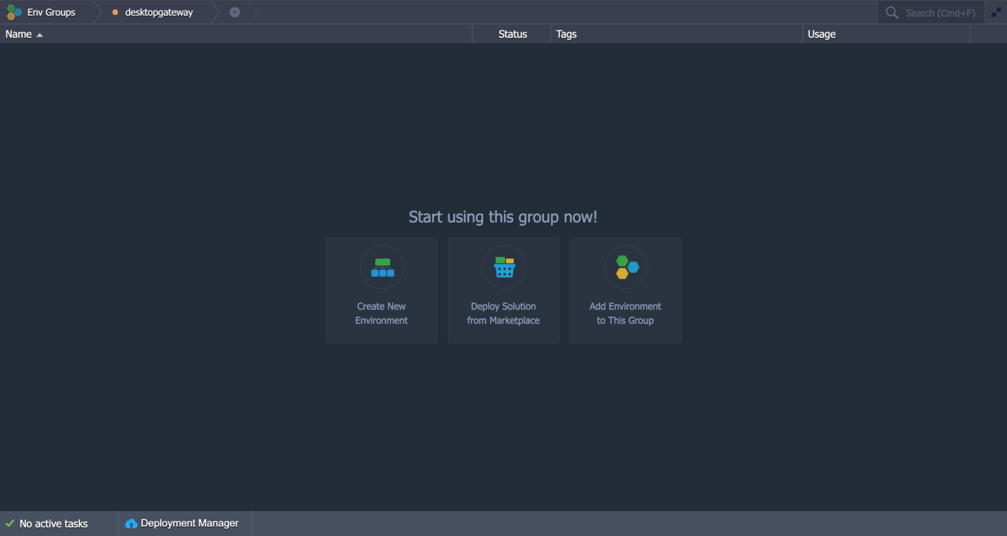This screenshot has width=1007, height=536.
Task: Click Add Environment to This Group
Action: coord(625,290)
